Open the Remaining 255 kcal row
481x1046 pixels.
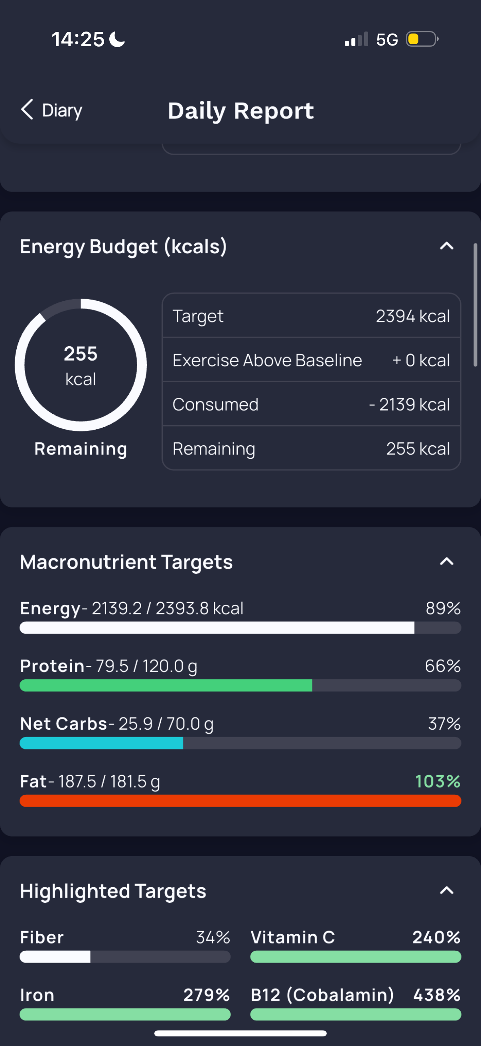point(311,449)
